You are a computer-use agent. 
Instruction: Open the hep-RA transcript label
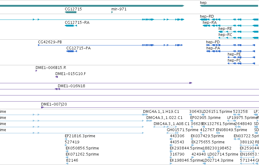[210, 23]
